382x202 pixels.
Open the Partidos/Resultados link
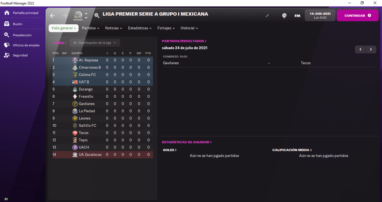[184, 41]
